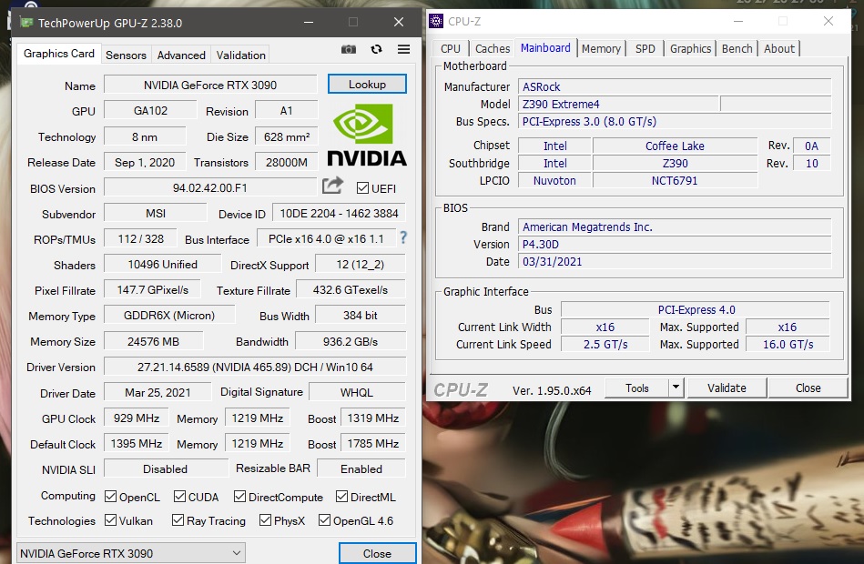Click the Max. Supported speed 16.0 GT/s
Image resolution: width=864 pixels, height=564 pixels.
pos(788,344)
